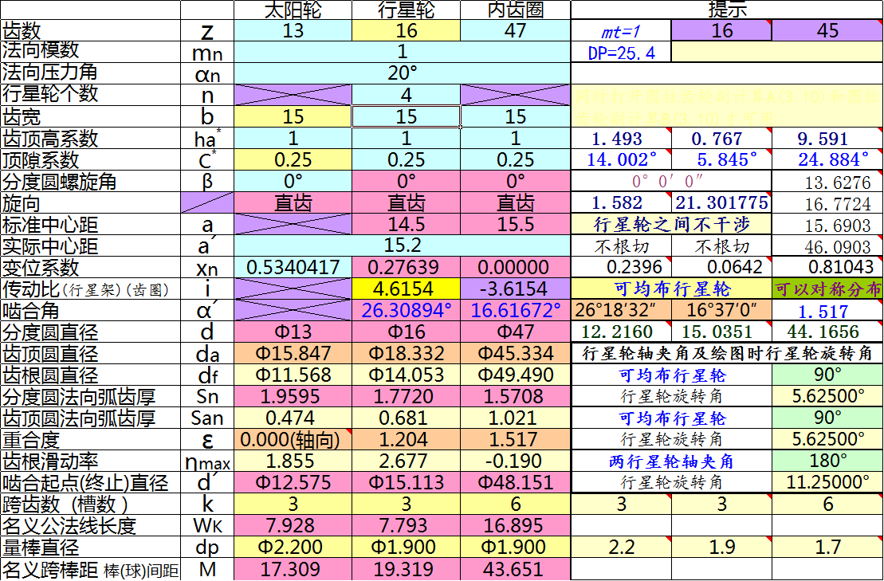The height and width of the screenshot is (581, 884).
Task: Click the 提示 header cell
Action: 727,10
